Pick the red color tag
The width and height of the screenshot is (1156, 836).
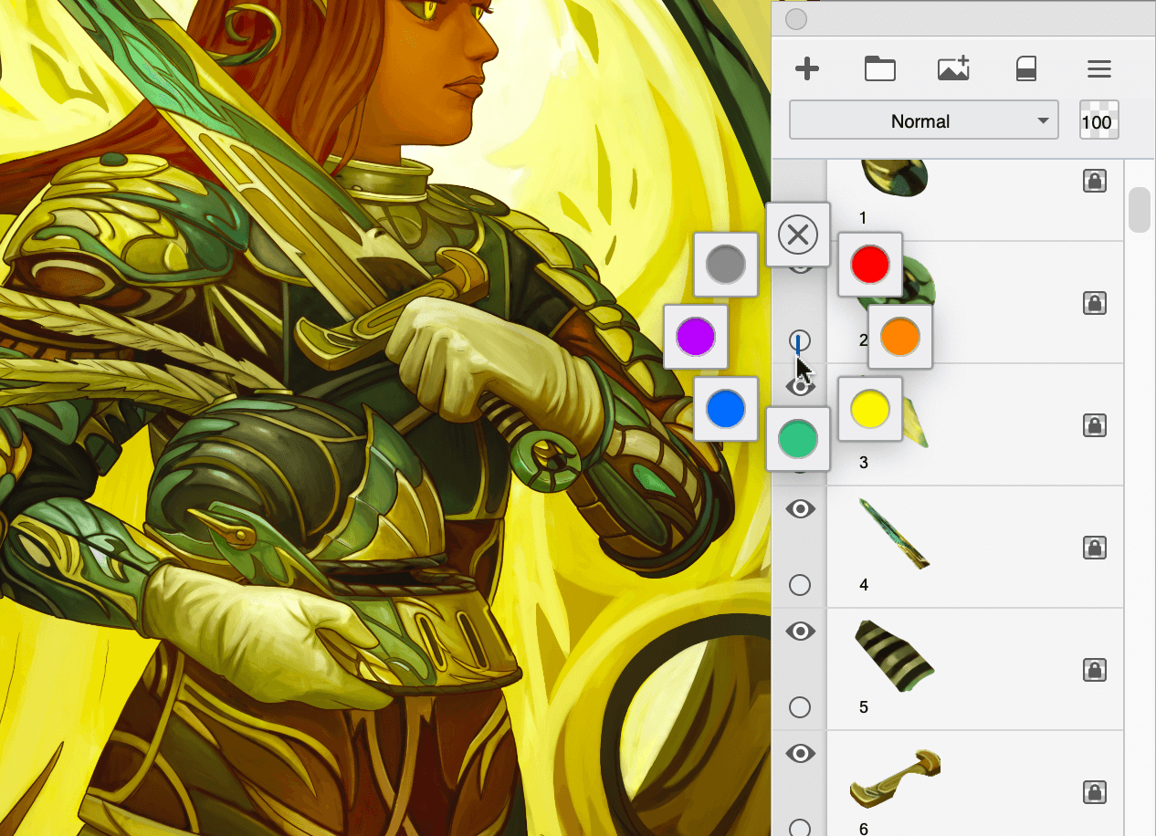click(870, 265)
